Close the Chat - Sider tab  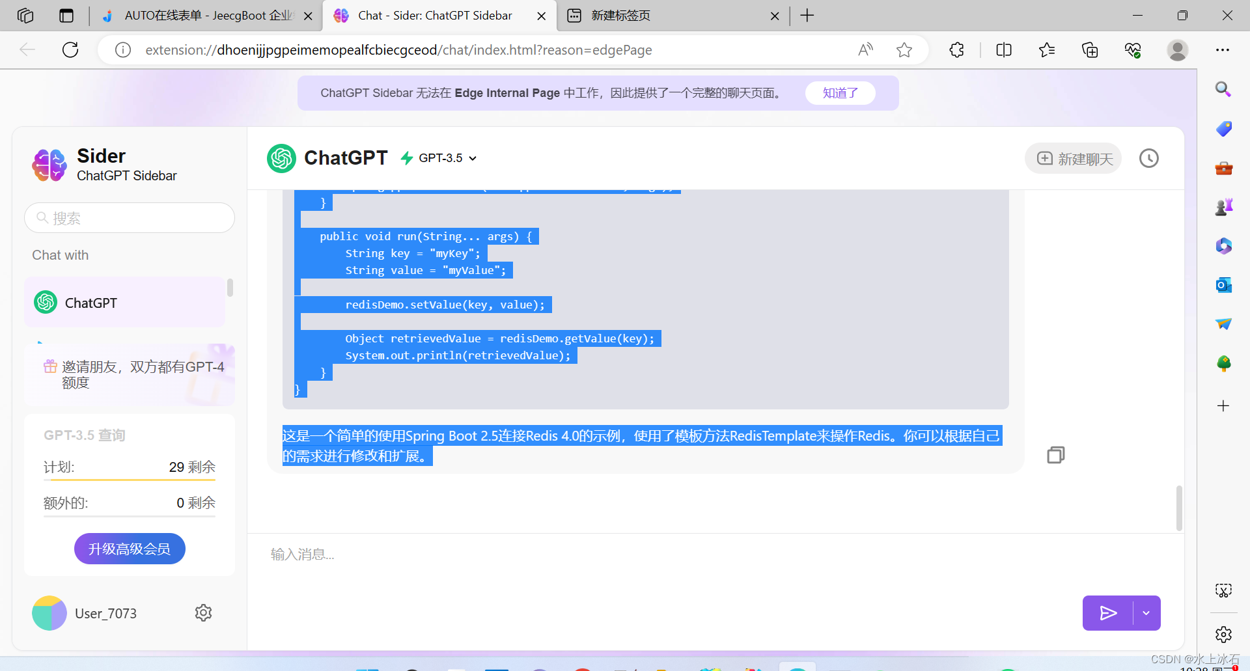[x=541, y=16]
